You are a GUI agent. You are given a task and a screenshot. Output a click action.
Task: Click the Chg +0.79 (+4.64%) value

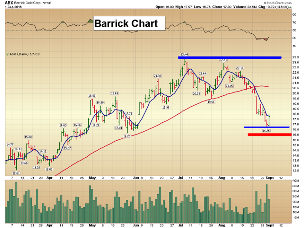(x=274, y=7)
